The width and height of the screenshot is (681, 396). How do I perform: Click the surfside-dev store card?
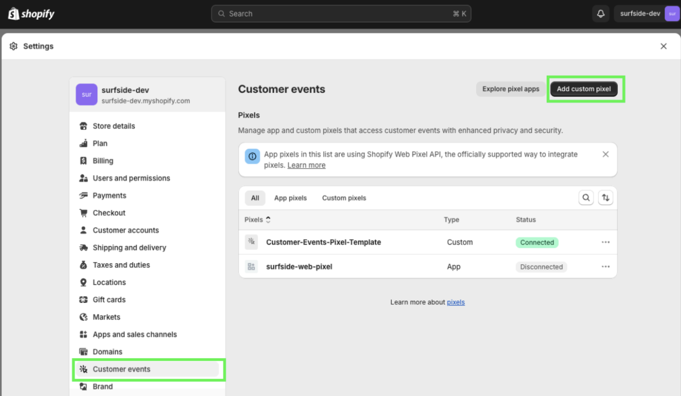[147, 95]
